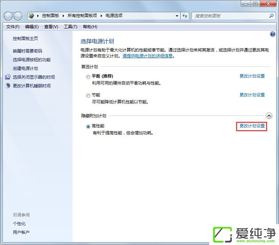This screenshot has height=245, width=279.
Task: Click the refresh icon in the address bar
Action: tap(185, 16)
